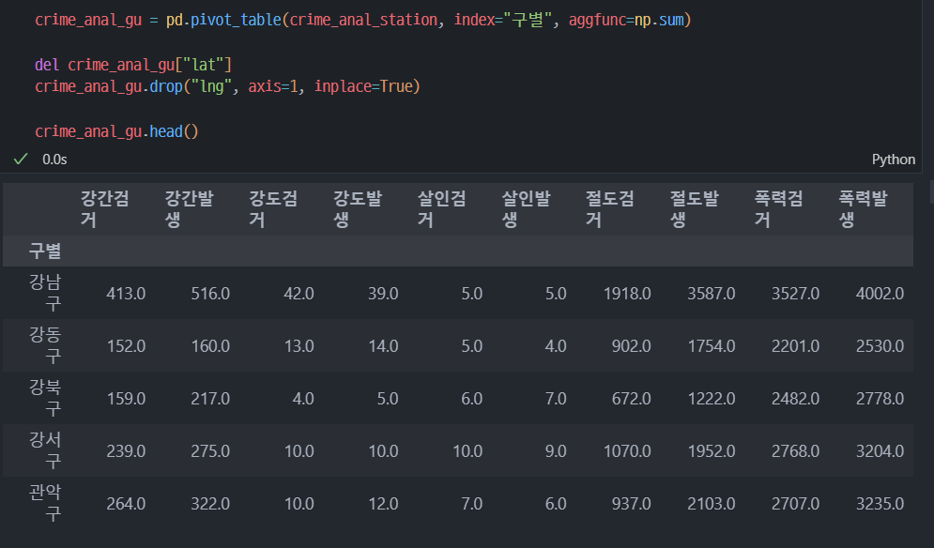Place cursor on the pd.pivot_table code line
Viewport: 934px width, 548px height.
[x=362, y=20]
